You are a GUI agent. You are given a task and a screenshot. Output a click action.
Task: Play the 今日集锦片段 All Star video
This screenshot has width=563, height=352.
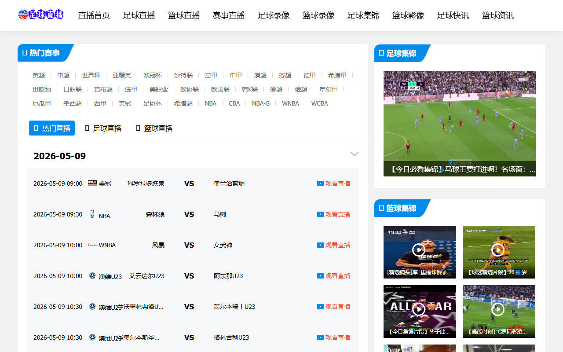[x=419, y=309]
